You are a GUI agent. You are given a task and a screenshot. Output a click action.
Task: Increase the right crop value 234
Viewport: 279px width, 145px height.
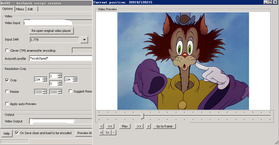click(x=75, y=78)
